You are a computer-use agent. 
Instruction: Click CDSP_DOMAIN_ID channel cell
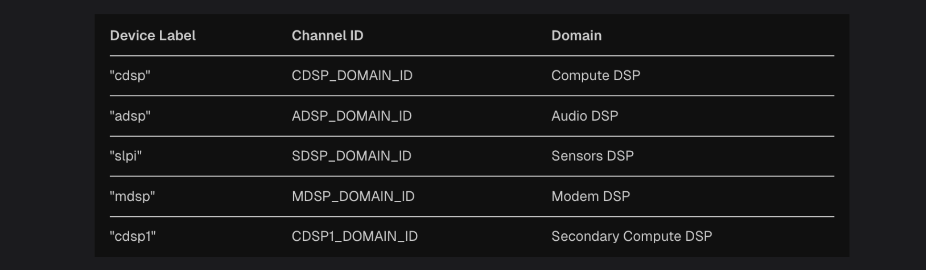352,76
